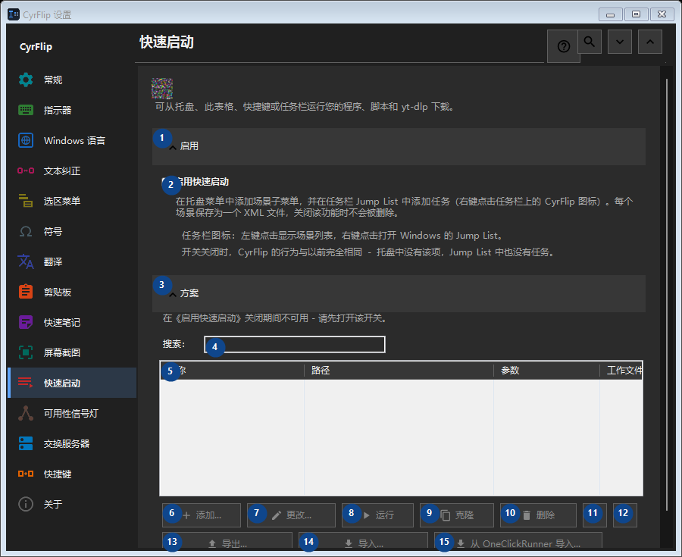Viewport: 682px width, 557px height.
Task: Open the 交换服务器 exchange server page
Action: (x=72, y=444)
